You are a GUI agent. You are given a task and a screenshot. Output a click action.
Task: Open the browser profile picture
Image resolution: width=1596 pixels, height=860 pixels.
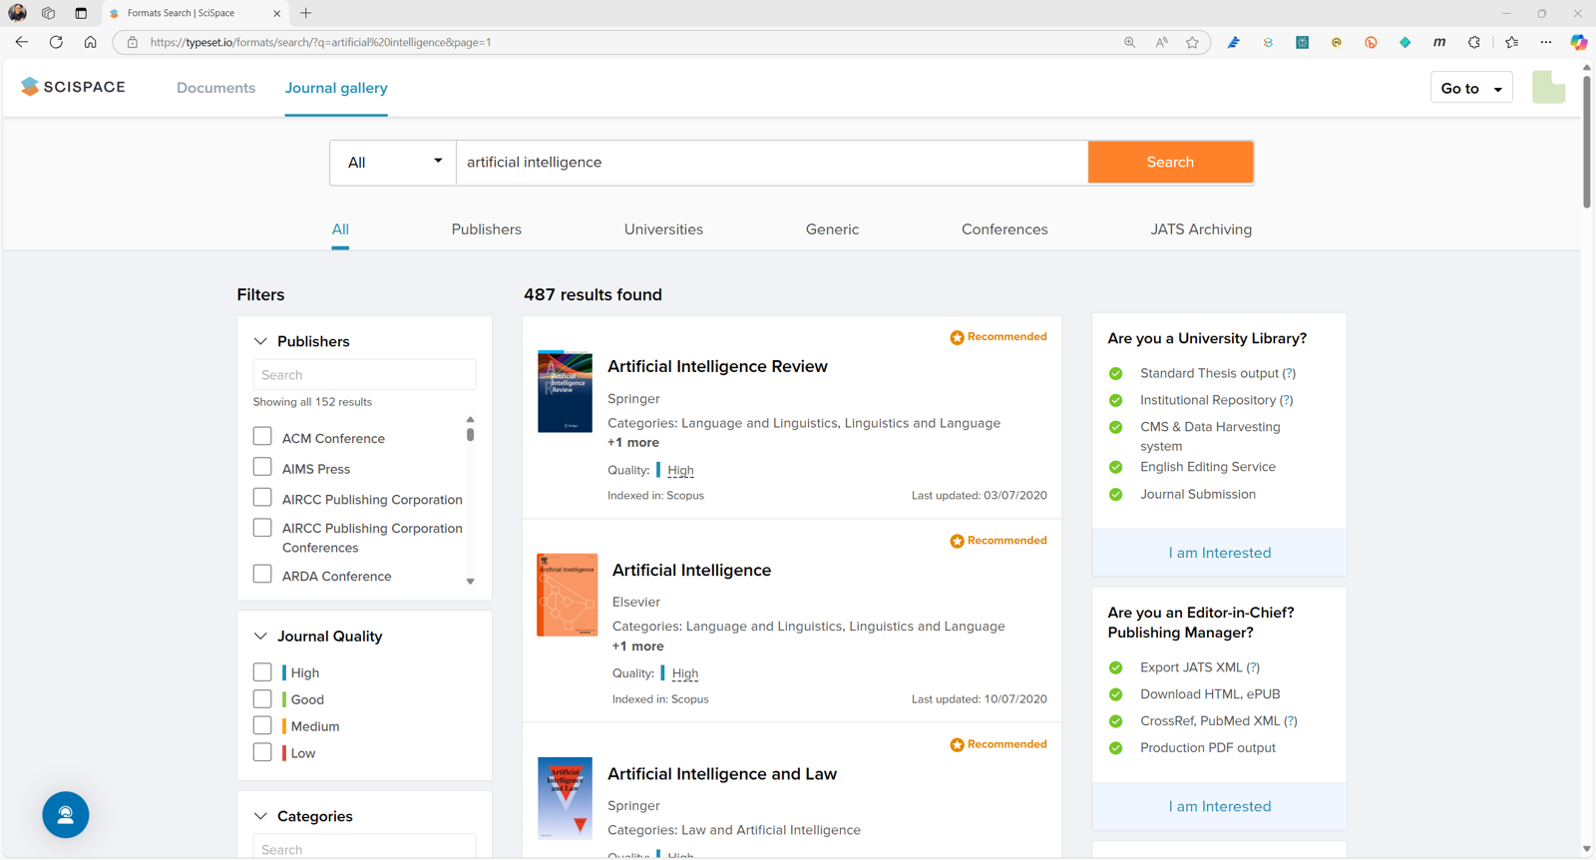click(17, 13)
